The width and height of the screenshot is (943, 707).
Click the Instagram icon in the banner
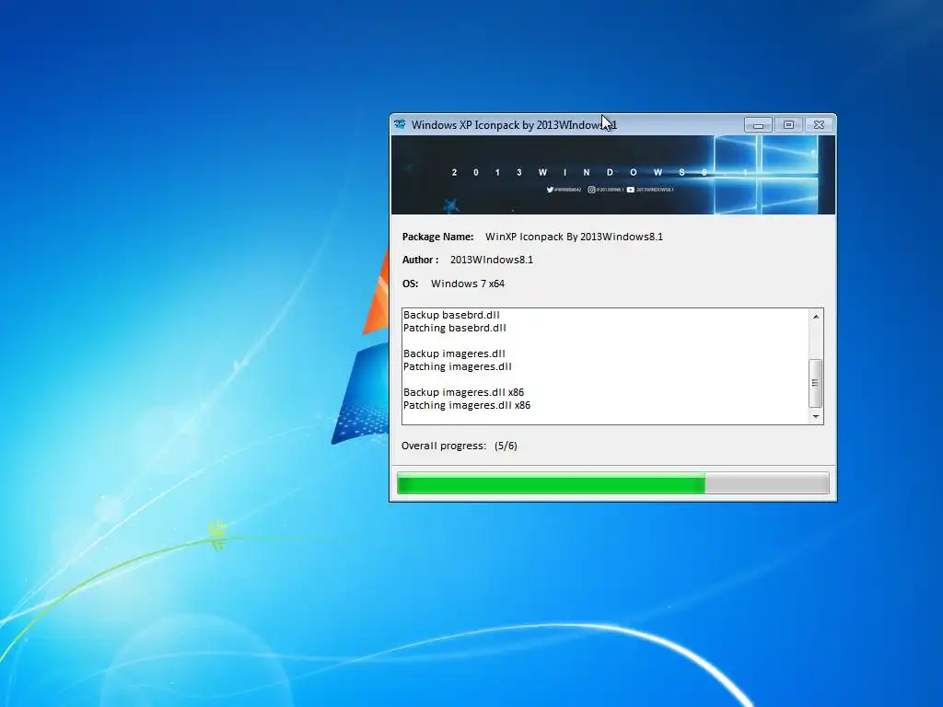click(x=591, y=190)
